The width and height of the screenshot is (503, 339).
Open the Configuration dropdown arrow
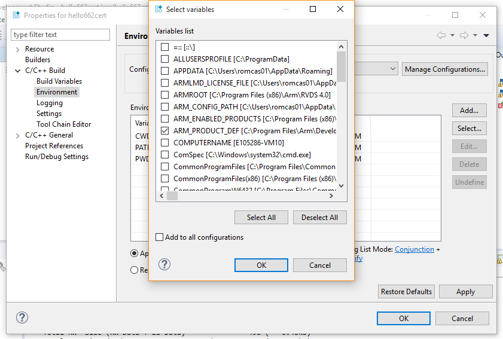coord(392,69)
